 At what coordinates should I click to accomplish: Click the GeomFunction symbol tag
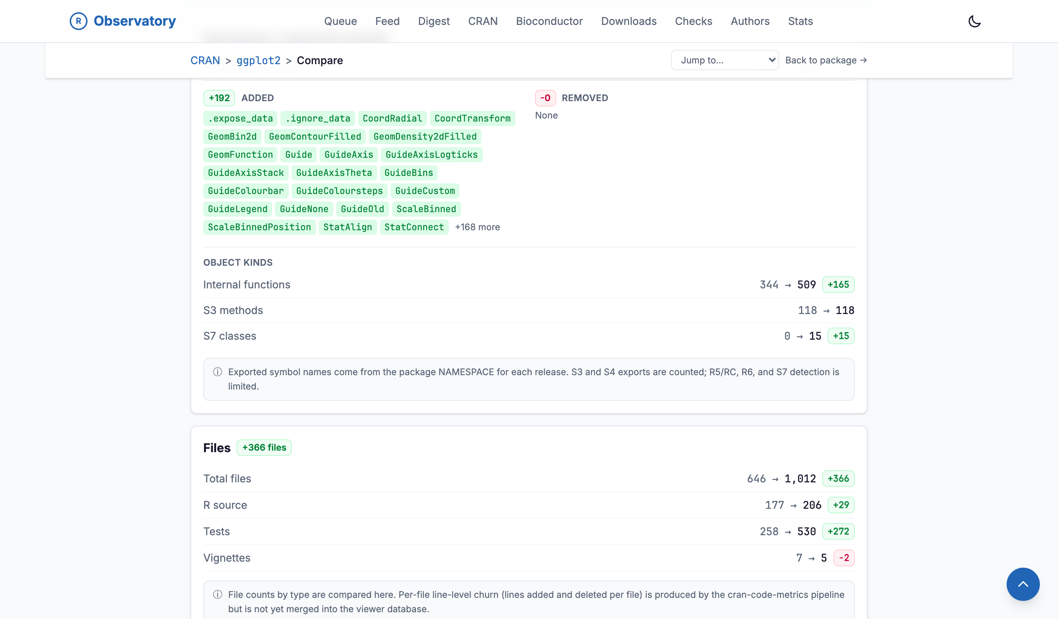pyautogui.click(x=240, y=154)
